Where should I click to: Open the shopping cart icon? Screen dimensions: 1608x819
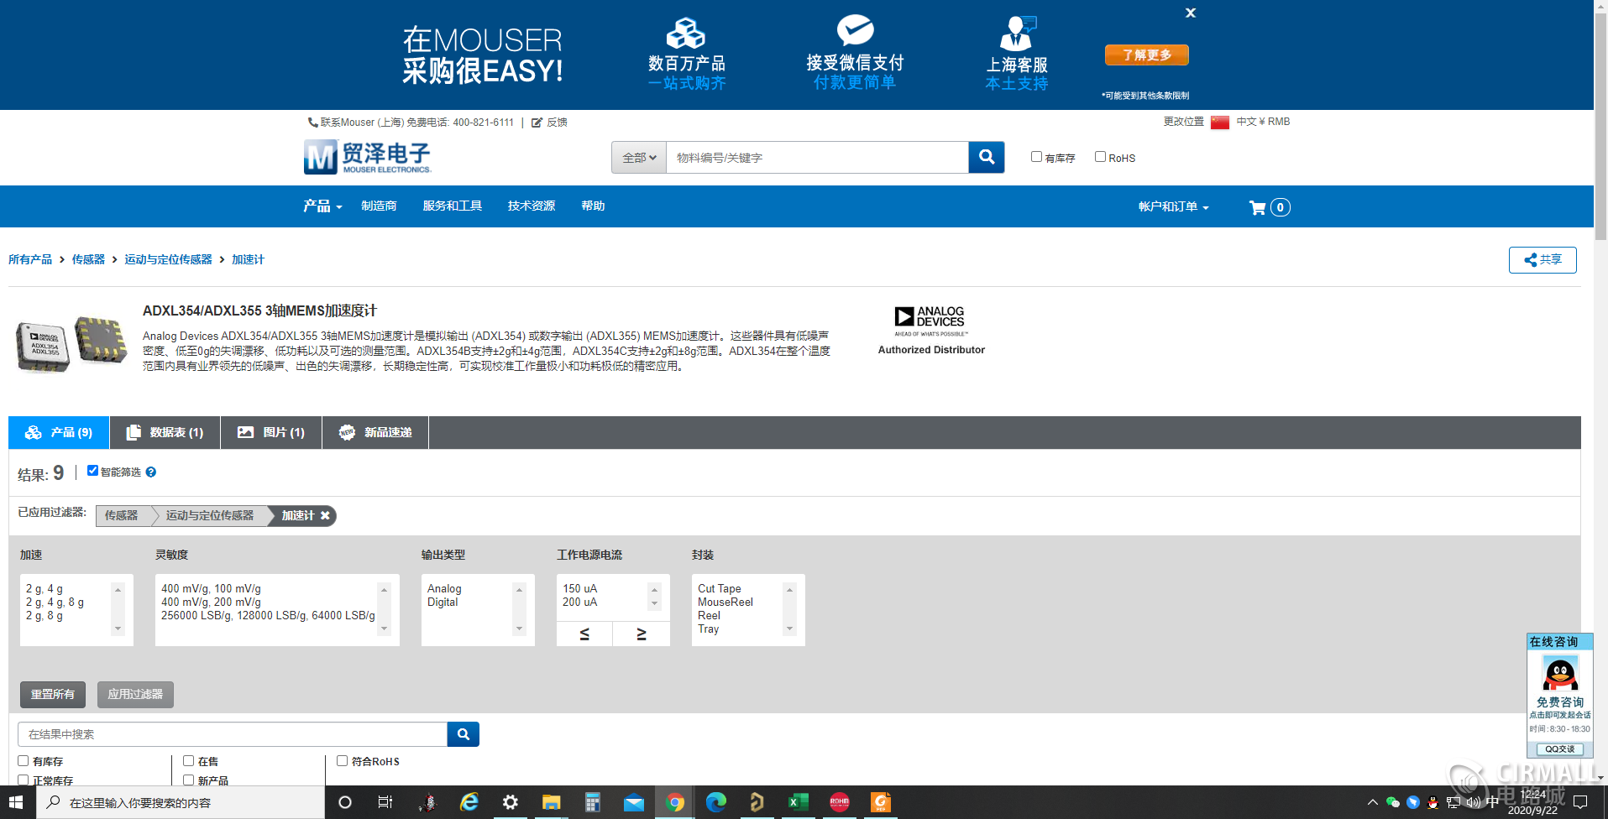click(1257, 207)
